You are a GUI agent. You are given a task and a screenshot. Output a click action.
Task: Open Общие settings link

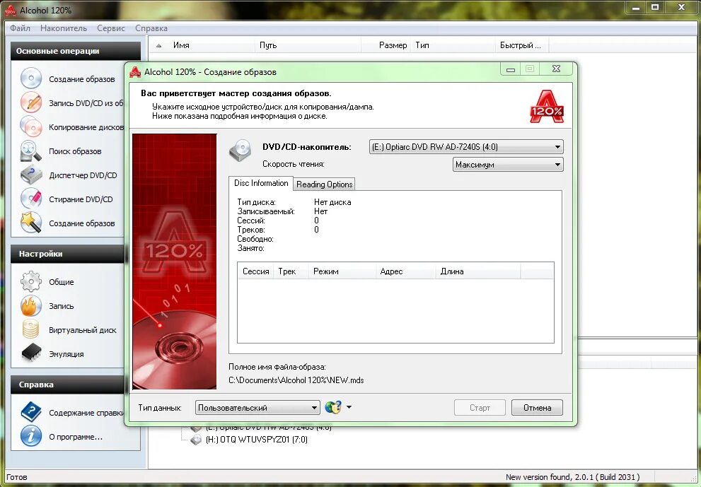[x=62, y=282]
